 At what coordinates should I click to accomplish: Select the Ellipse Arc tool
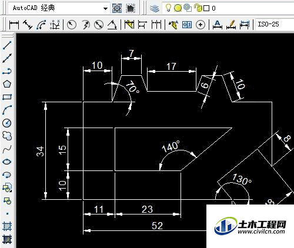click(7, 175)
